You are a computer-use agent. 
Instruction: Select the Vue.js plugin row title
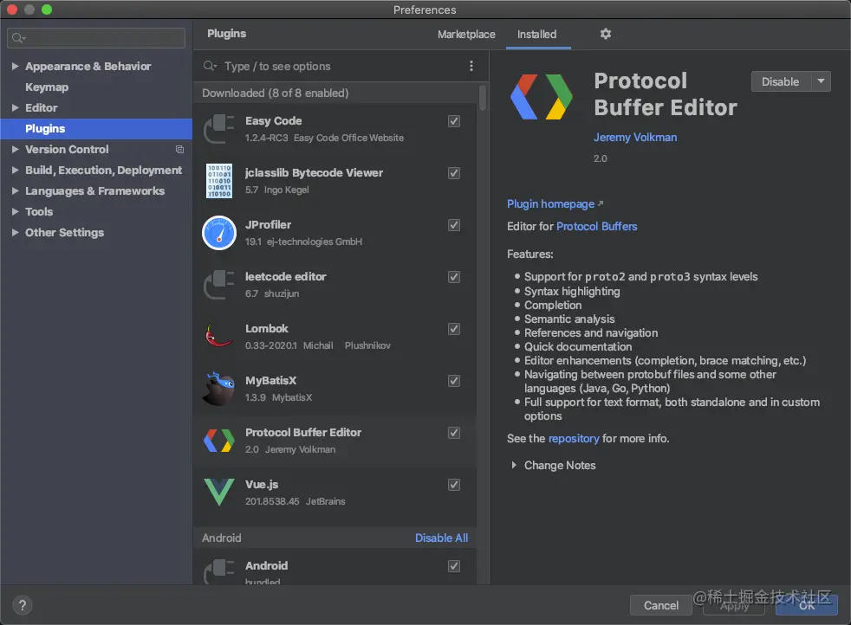tap(262, 485)
